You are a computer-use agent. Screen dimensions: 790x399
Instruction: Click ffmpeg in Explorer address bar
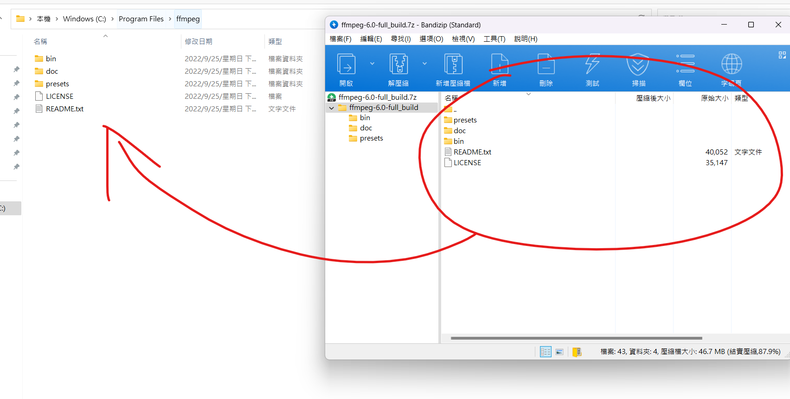(188, 19)
